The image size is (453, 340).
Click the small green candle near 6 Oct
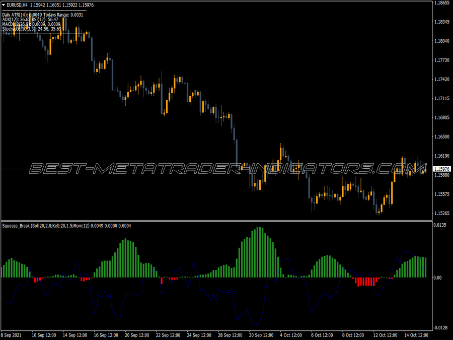tap(330, 194)
